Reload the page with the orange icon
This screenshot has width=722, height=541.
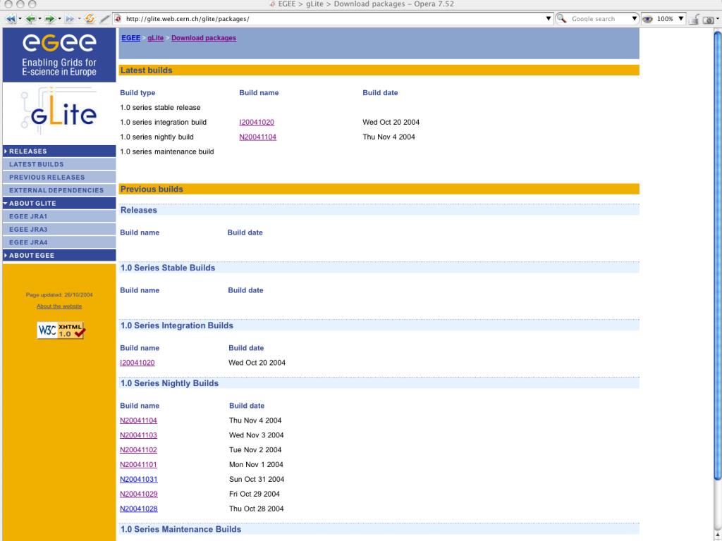[x=90, y=19]
